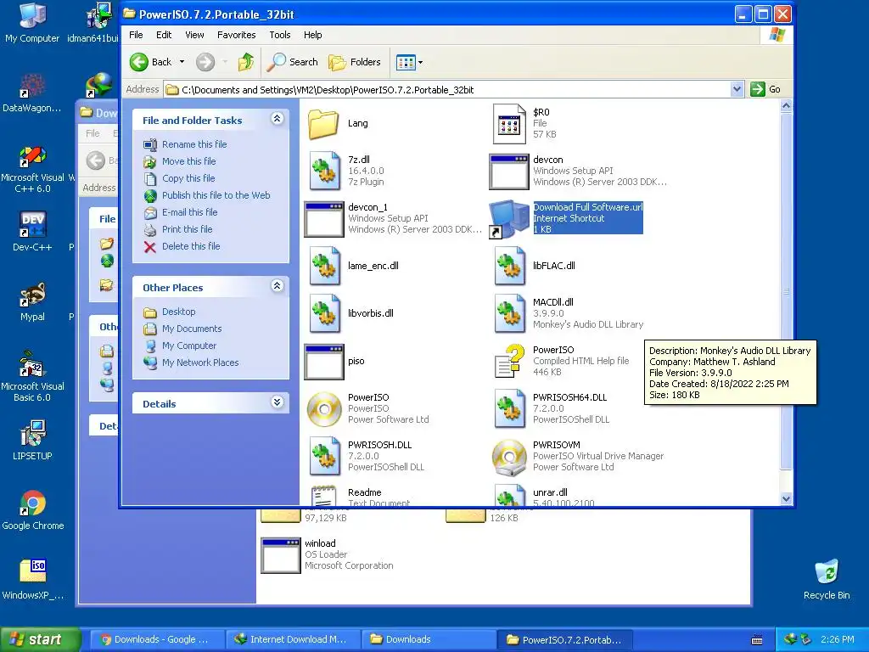Click Print this file

(188, 229)
